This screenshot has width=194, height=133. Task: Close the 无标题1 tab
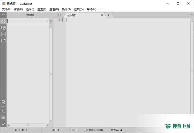click(x=102, y=15)
